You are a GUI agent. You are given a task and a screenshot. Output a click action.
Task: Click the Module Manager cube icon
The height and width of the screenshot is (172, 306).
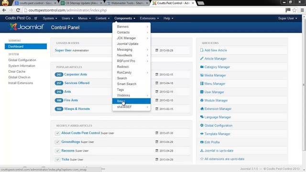point(202,100)
